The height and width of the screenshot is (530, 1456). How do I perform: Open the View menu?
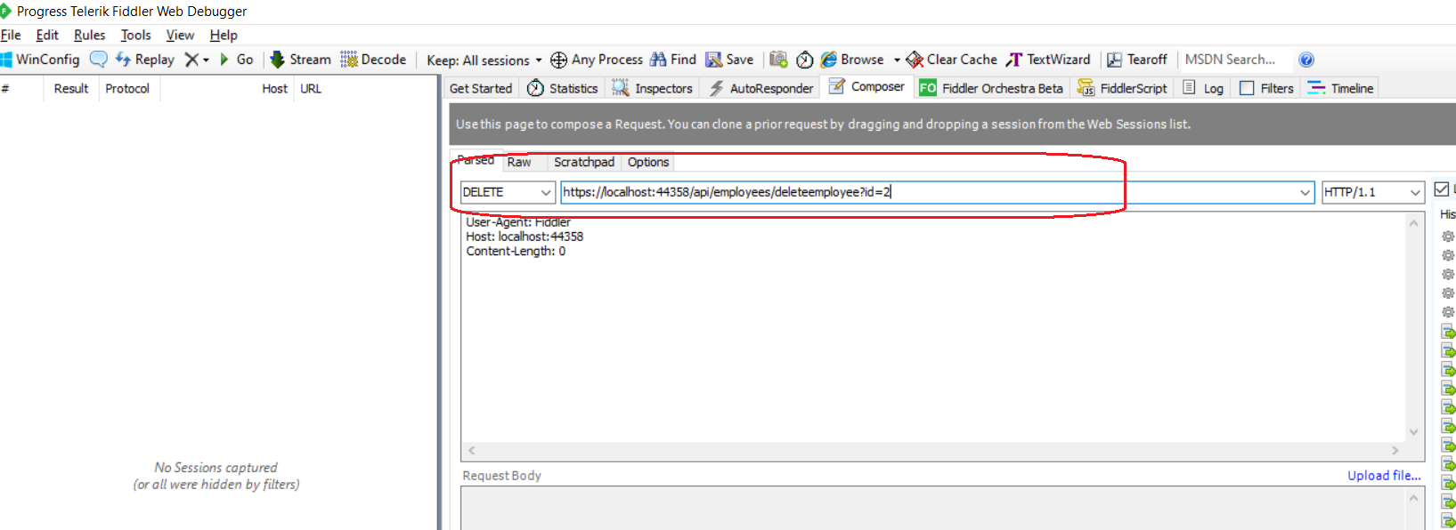coord(180,35)
